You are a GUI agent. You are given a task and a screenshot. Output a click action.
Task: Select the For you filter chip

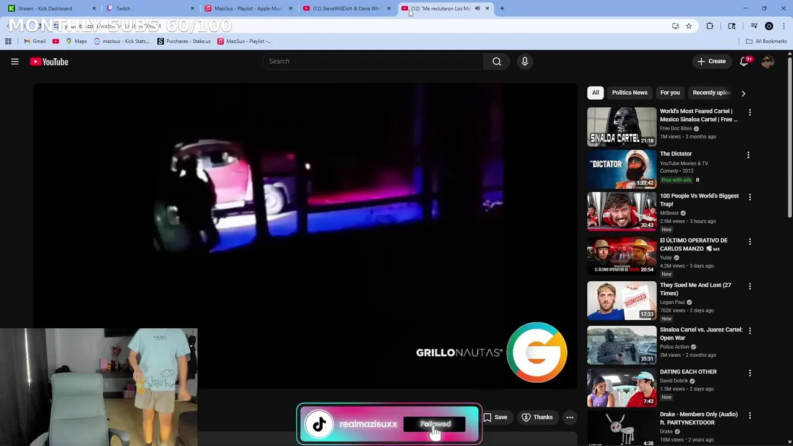pyautogui.click(x=670, y=92)
